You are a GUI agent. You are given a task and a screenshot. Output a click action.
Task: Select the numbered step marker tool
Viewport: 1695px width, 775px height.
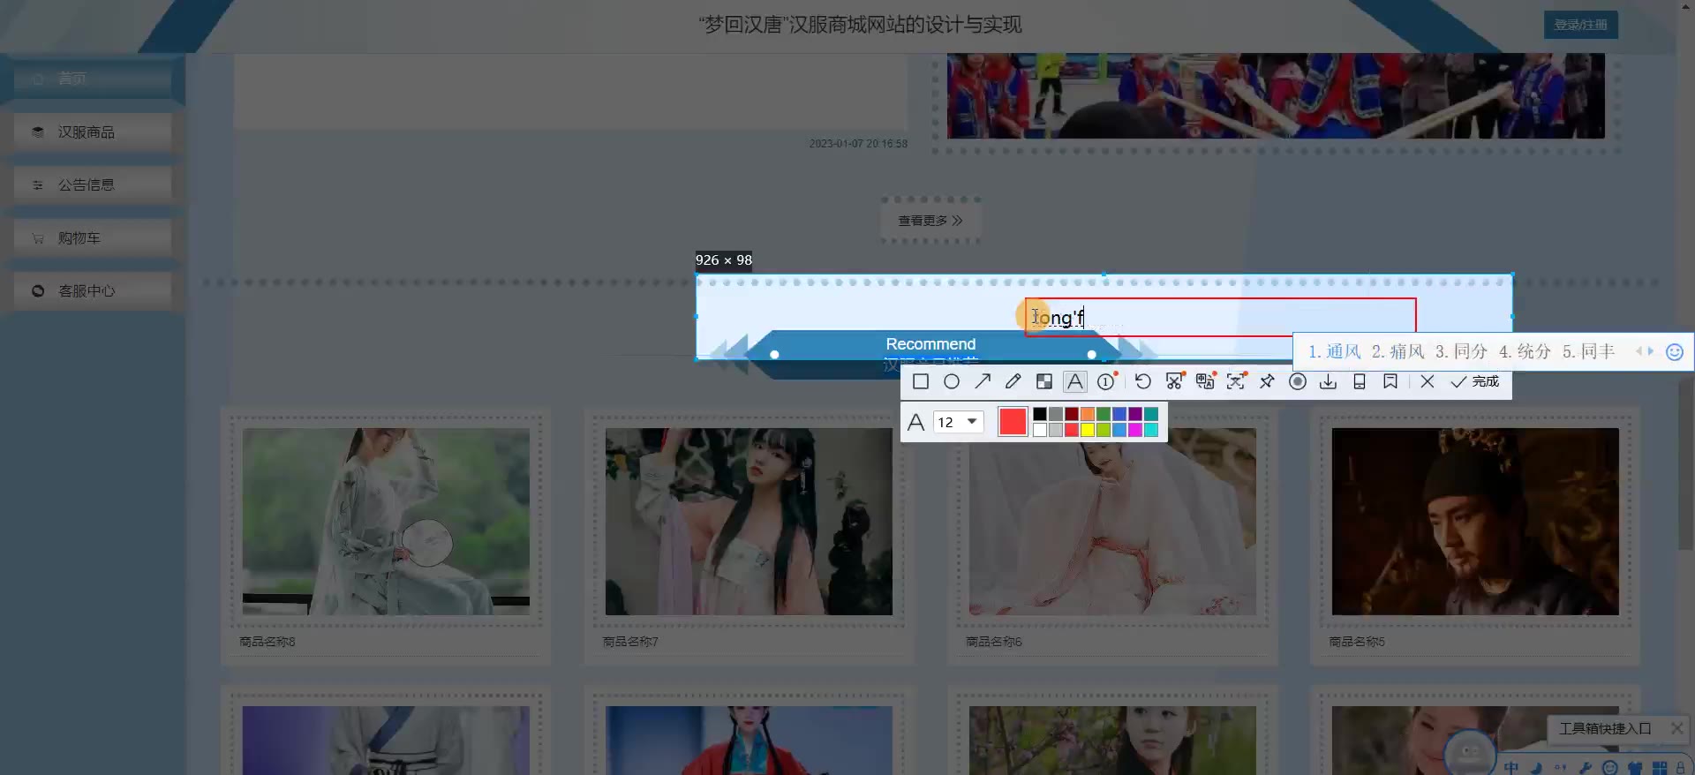pyautogui.click(x=1106, y=381)
